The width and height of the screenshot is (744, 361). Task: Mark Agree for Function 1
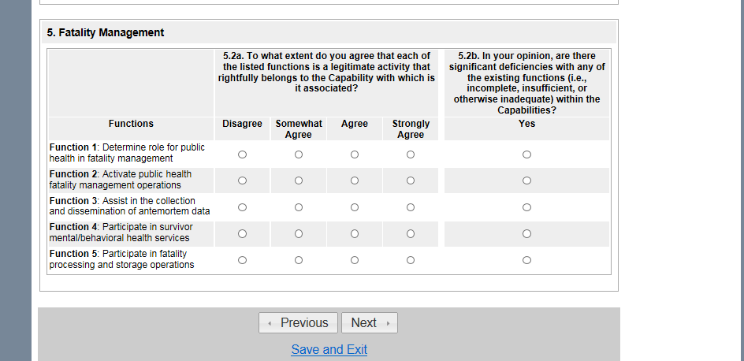[355, 154]
